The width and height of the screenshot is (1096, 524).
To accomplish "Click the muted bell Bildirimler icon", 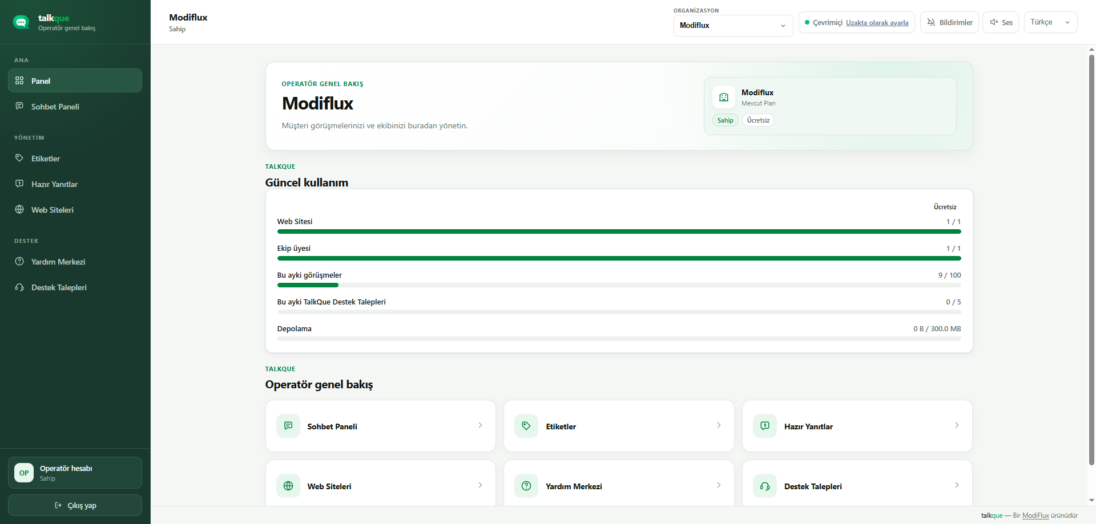I will pyautogui.click(x=931, y=22).
